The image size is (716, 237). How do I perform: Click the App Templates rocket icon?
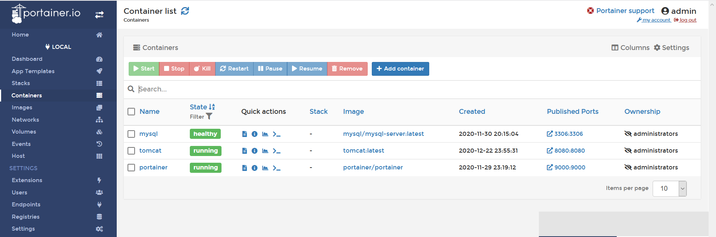(99, 71)
